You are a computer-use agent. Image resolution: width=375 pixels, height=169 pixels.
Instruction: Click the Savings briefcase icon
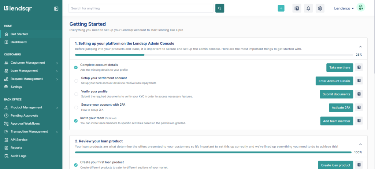pos(6,87)
